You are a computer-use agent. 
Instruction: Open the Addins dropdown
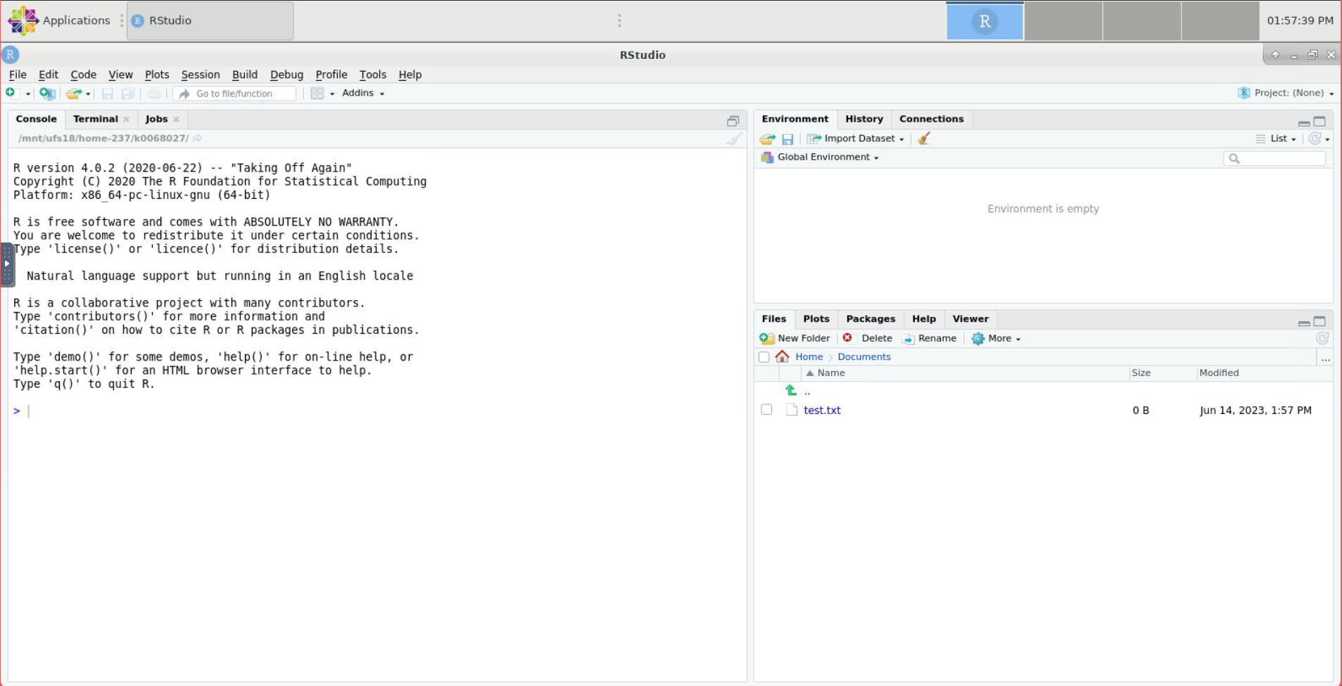363,93
